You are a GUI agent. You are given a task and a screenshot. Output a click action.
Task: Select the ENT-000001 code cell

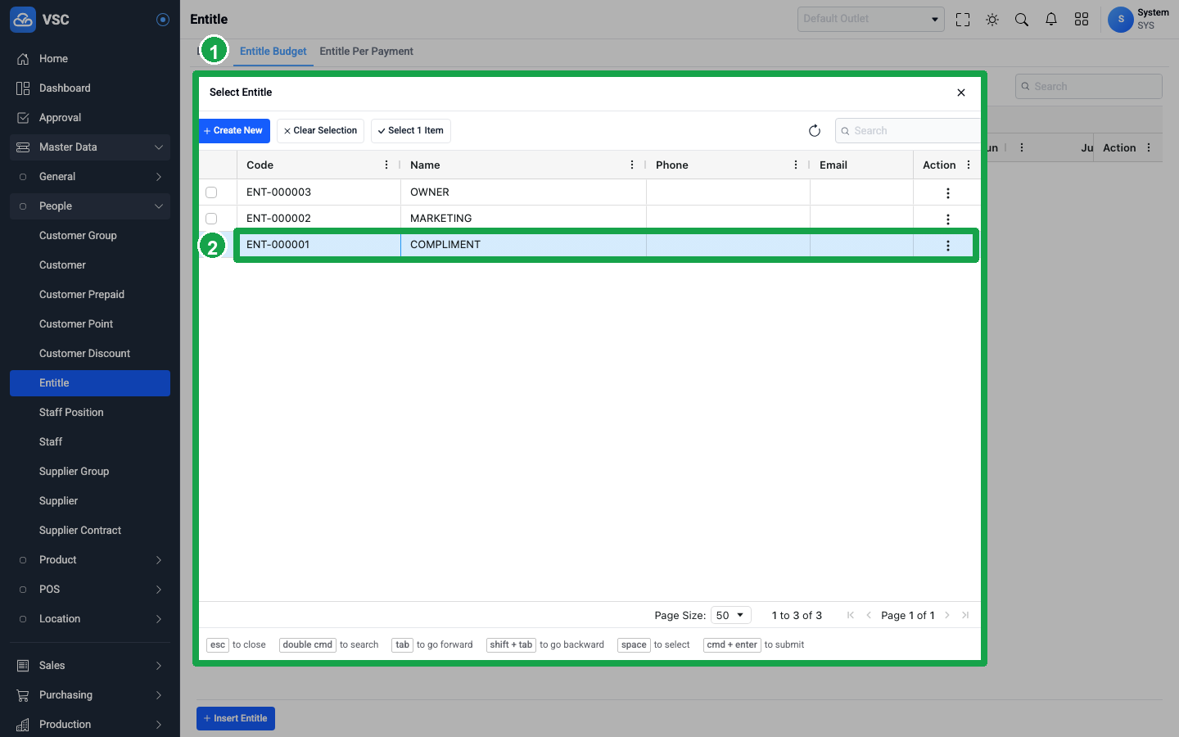318,245
